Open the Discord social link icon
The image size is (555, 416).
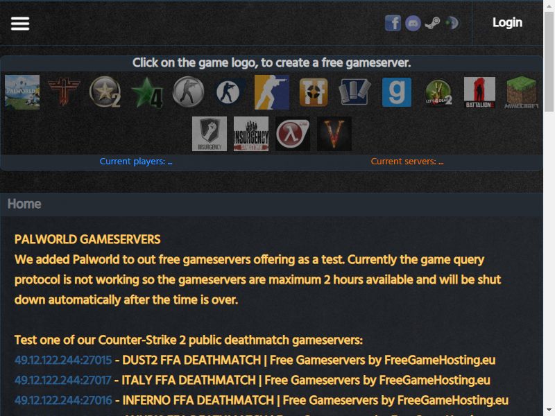click(x=413, y=24)
